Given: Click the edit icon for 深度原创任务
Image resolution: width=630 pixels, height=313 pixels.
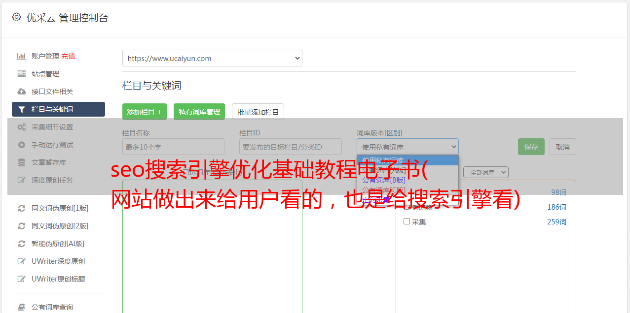Looking at the screenshot, I should (x=21, y=180).
